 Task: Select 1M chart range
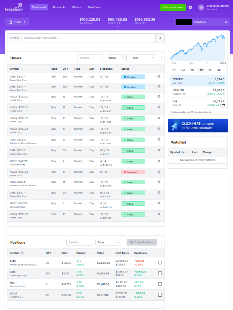[x=183, y=70]
